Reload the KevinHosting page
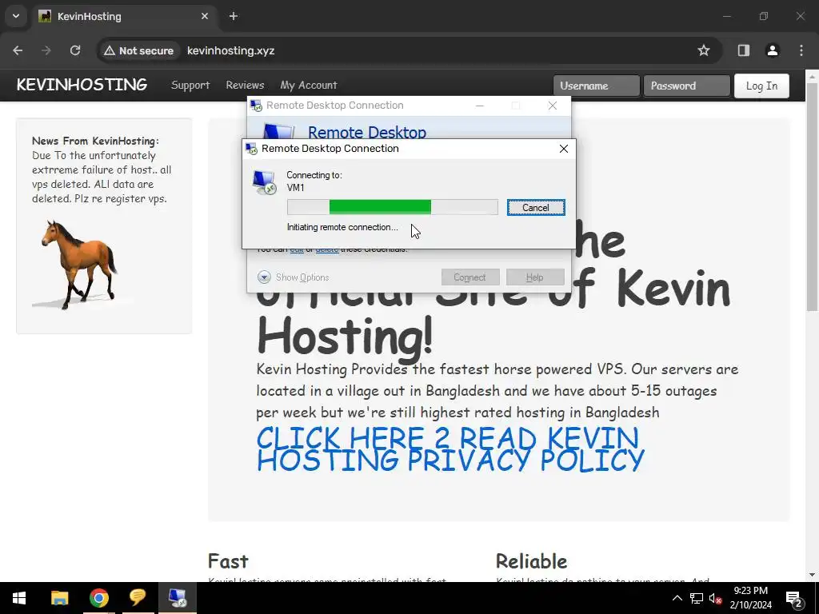 click(75, 50)
